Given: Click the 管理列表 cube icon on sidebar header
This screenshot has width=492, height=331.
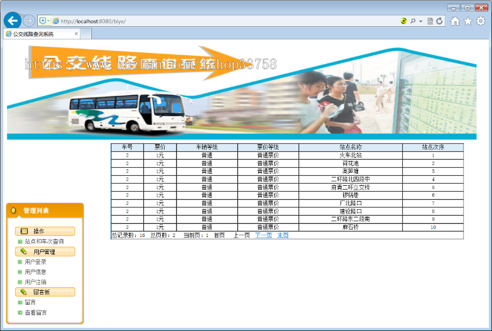Looking at the screenshot, I should [x=13, y=209].
